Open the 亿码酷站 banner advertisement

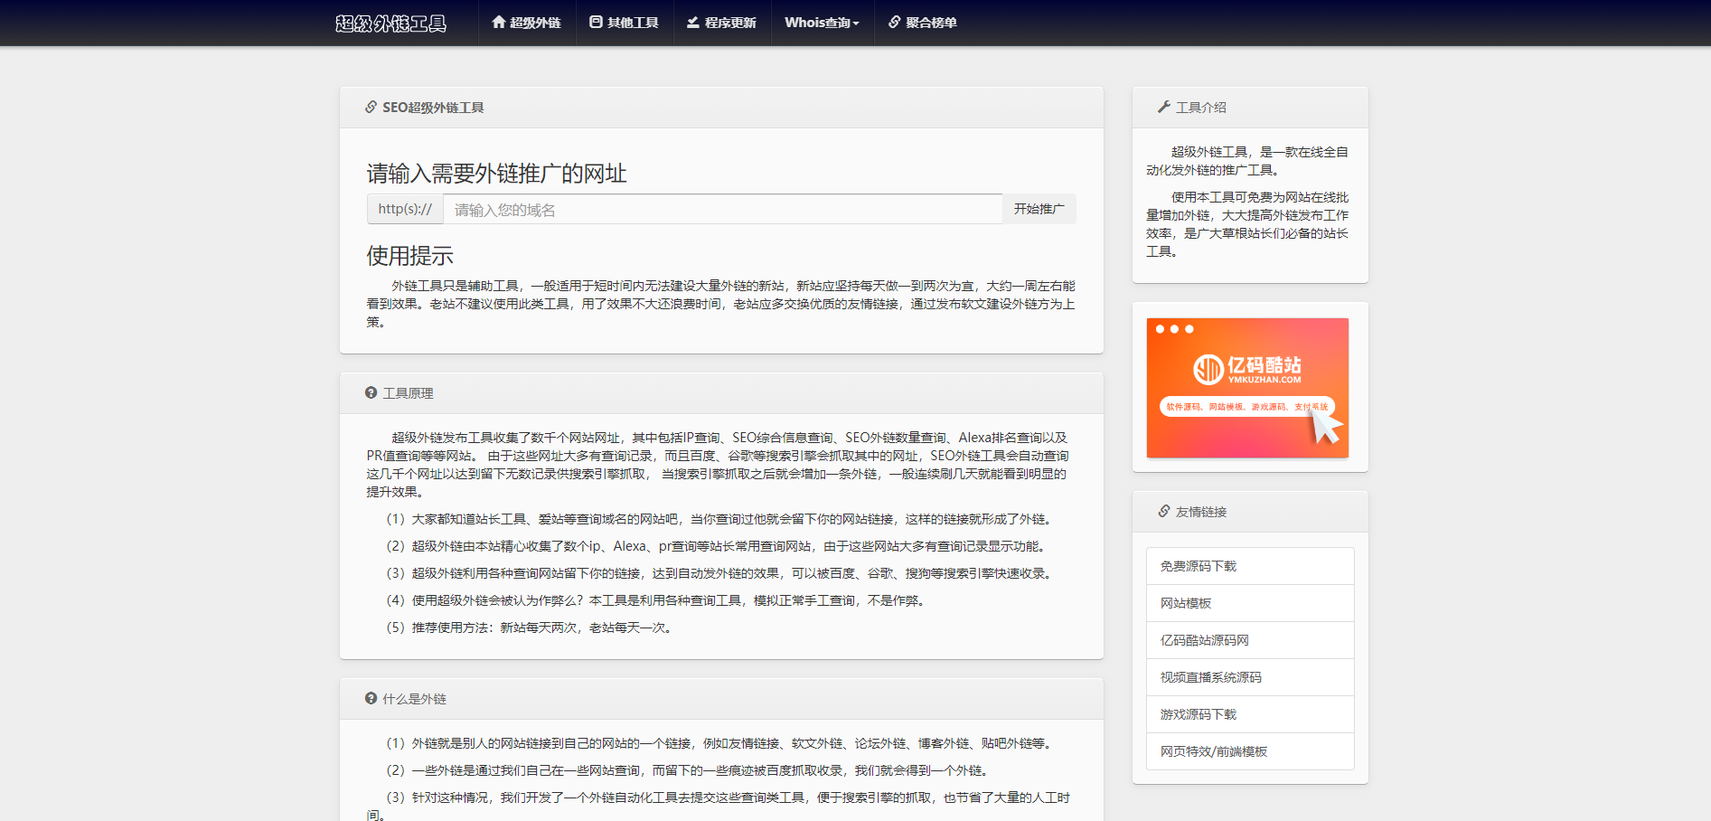[x=1247, y=387]
